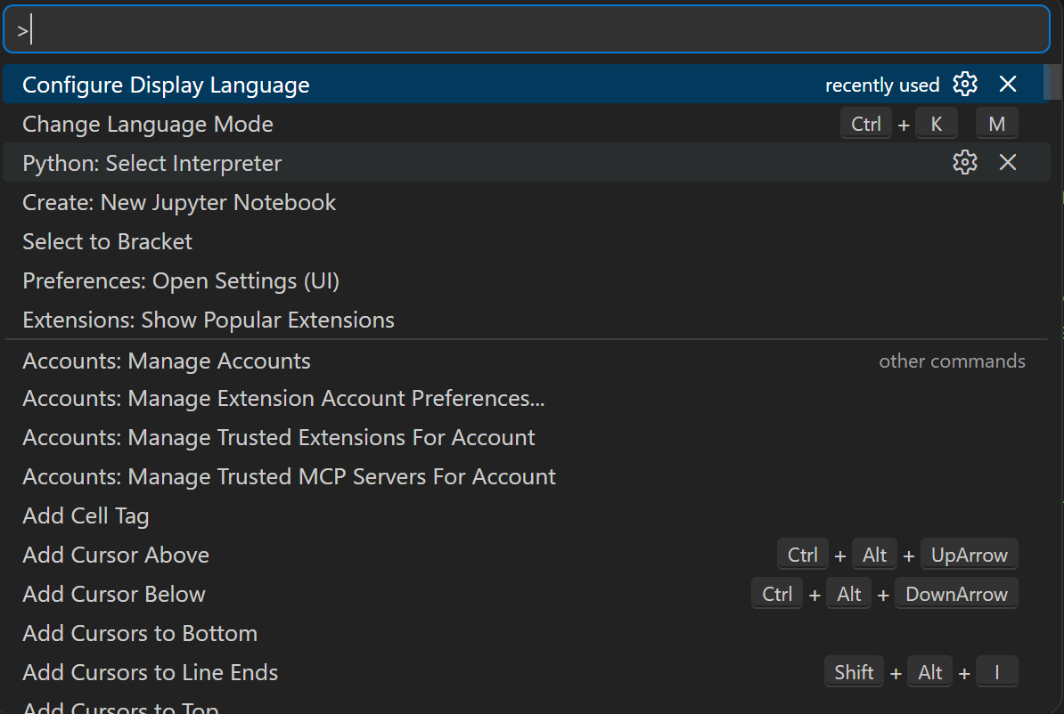Select Accounts: Manage Trusted Extensions For Account
The width and height of the screenshot is (1064, 714).
527,438
